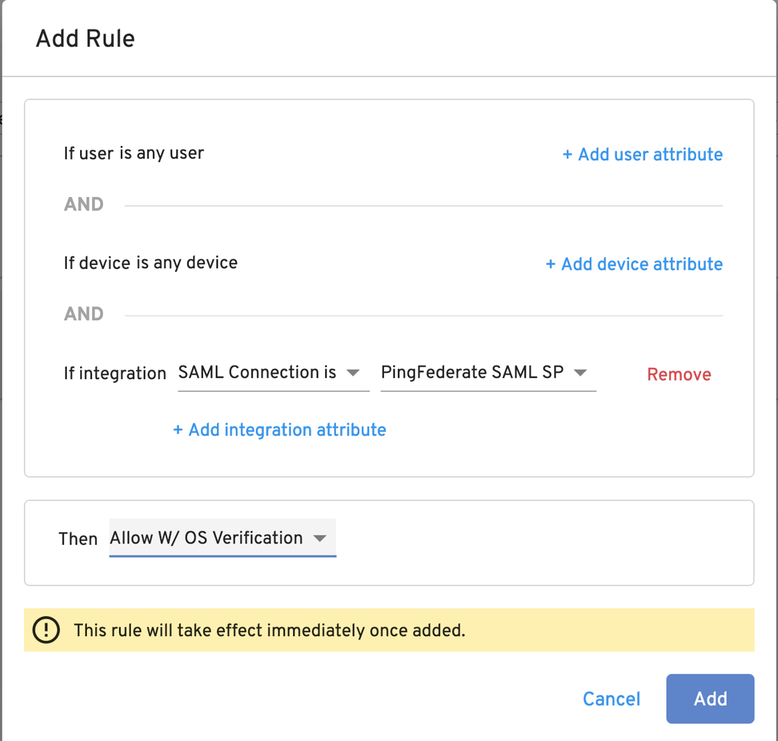This screenshot has height=741, width=778.
Task: Click the Add user attribute link
Action: (642, 155)
